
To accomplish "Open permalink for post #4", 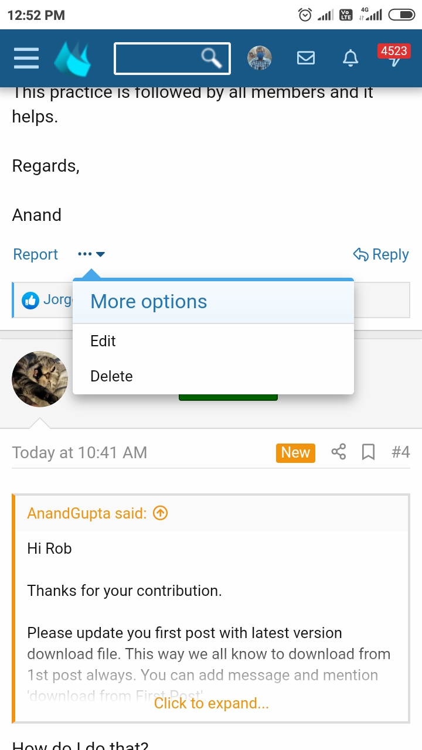I will [400, 452].
